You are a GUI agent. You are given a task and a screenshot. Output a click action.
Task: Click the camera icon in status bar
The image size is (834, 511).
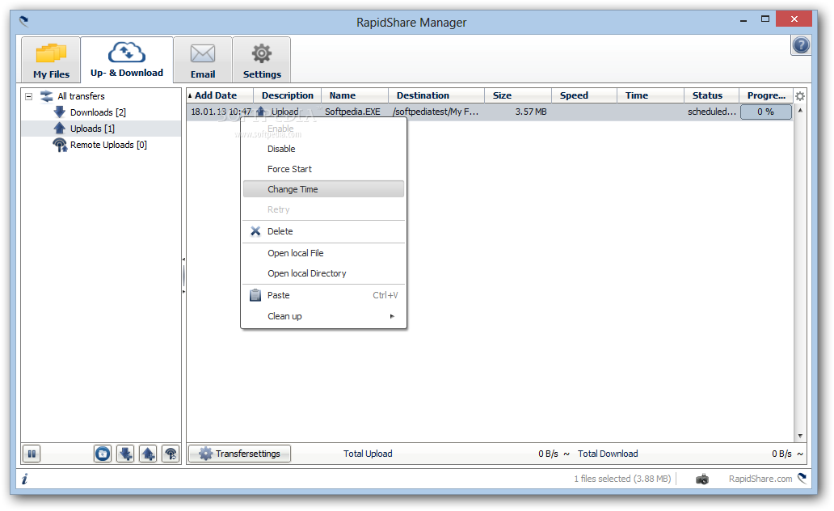[702, 479]
